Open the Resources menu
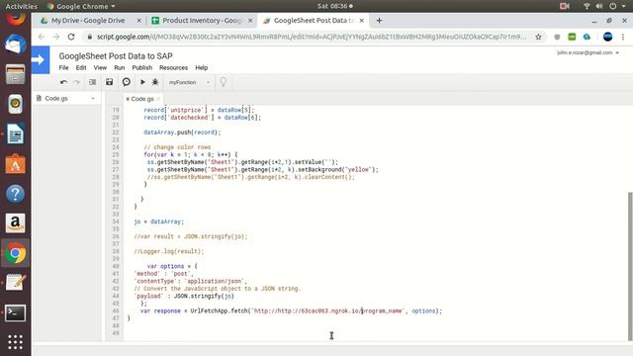Image resolution: width=633 pixels, height=356 pixels. pyautogui.click(x=174, y=68)
